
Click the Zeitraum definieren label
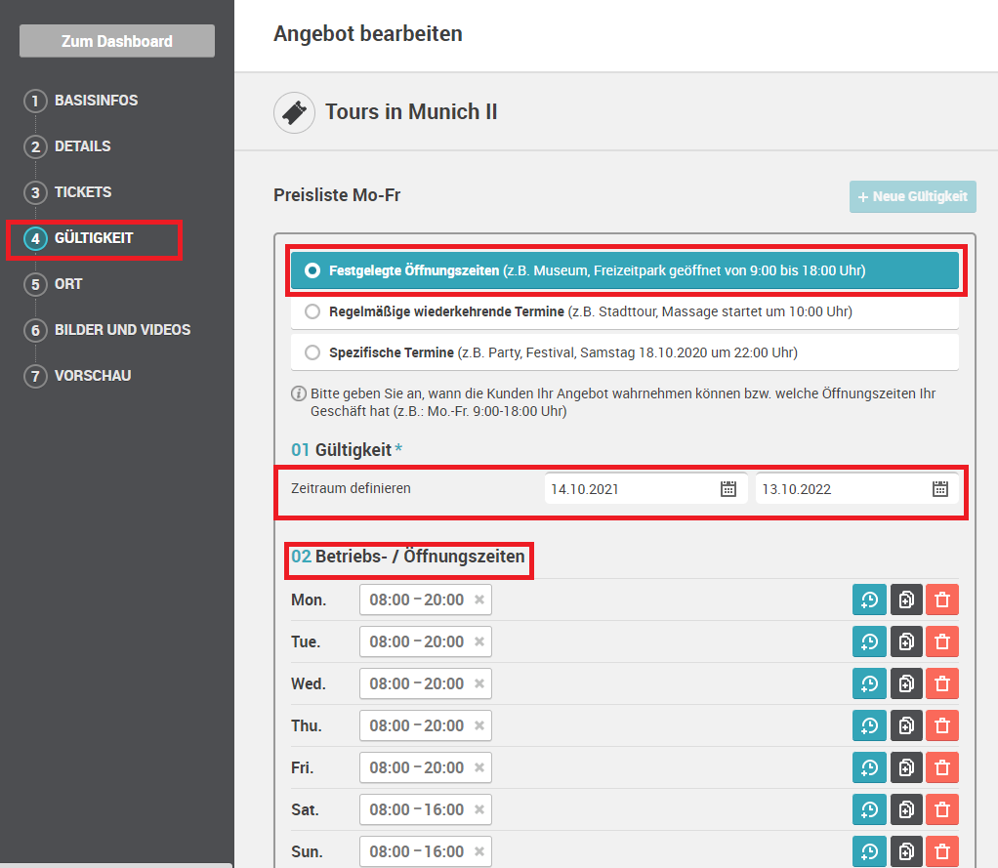pos(351,488)
